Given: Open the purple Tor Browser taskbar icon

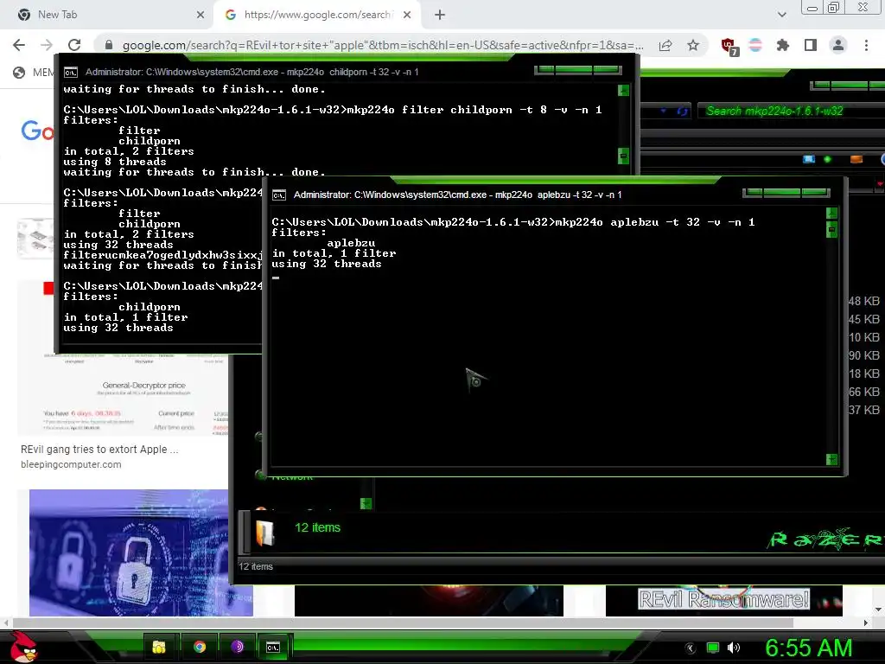Looking at the screenshot, I should 237,647.
